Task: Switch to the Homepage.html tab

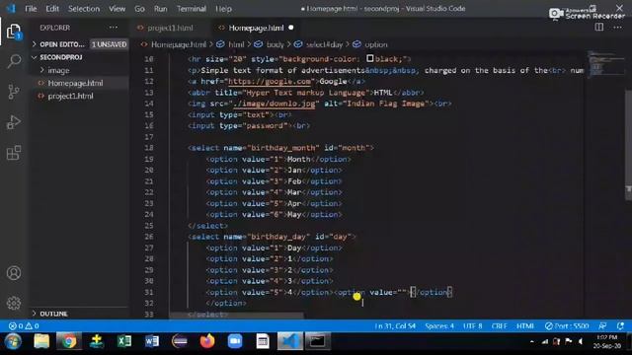Action: (256, 28)
